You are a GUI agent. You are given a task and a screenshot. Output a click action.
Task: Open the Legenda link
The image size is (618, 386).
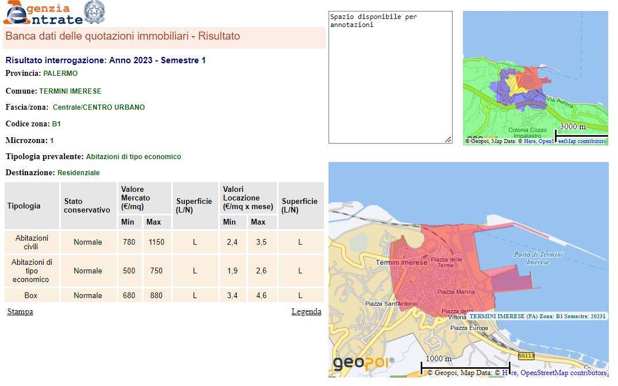click(x=306, y=312)
